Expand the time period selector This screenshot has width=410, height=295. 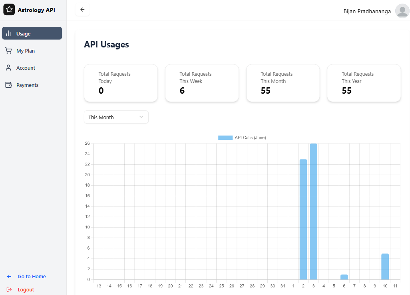pyautogui.click(x=116, y=117)
